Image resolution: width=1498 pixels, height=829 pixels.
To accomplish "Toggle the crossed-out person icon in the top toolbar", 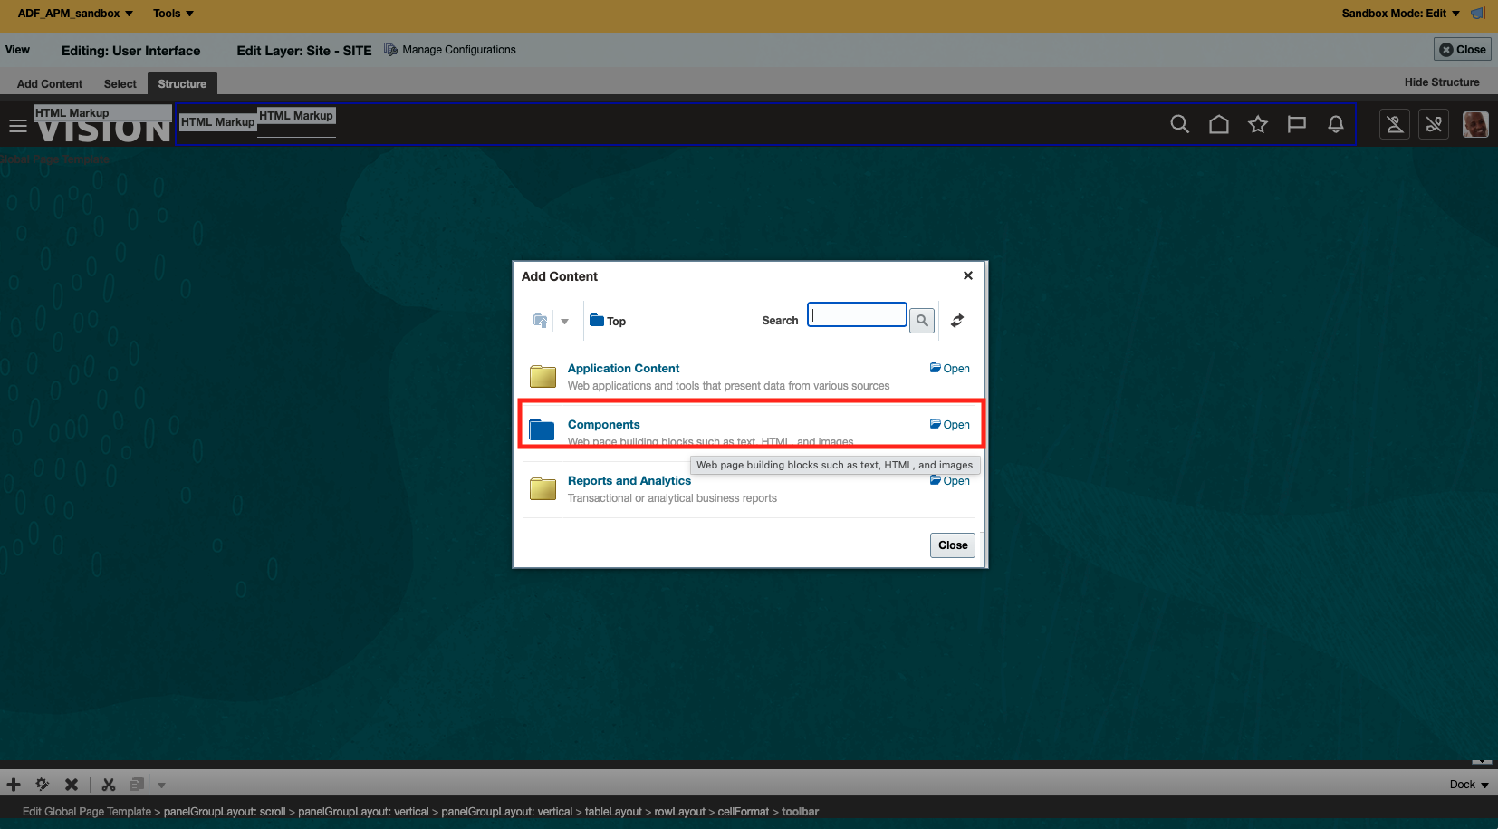I will pyautogui.click(x=1394, y=124).
